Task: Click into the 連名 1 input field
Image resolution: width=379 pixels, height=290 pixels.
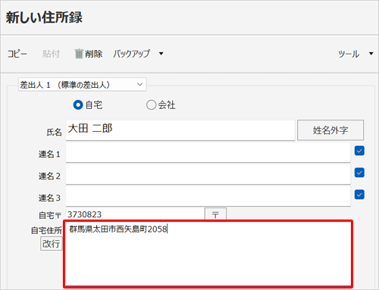Action: pyautogui.click(x=208, y=152)
